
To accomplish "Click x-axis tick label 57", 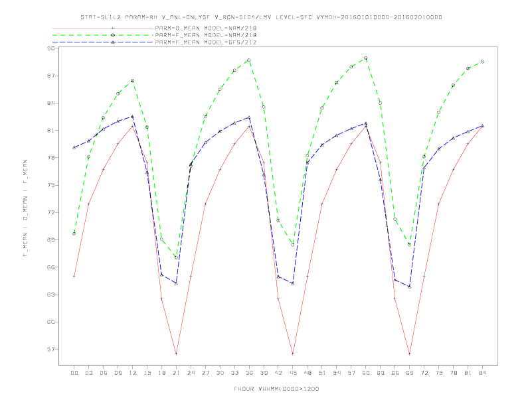I will point(351,373).
